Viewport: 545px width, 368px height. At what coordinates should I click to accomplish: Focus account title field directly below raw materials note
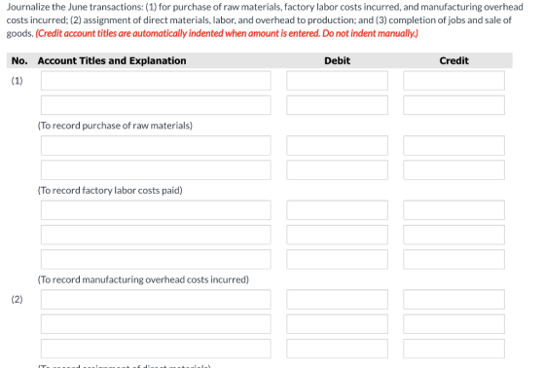click(156, 145)
